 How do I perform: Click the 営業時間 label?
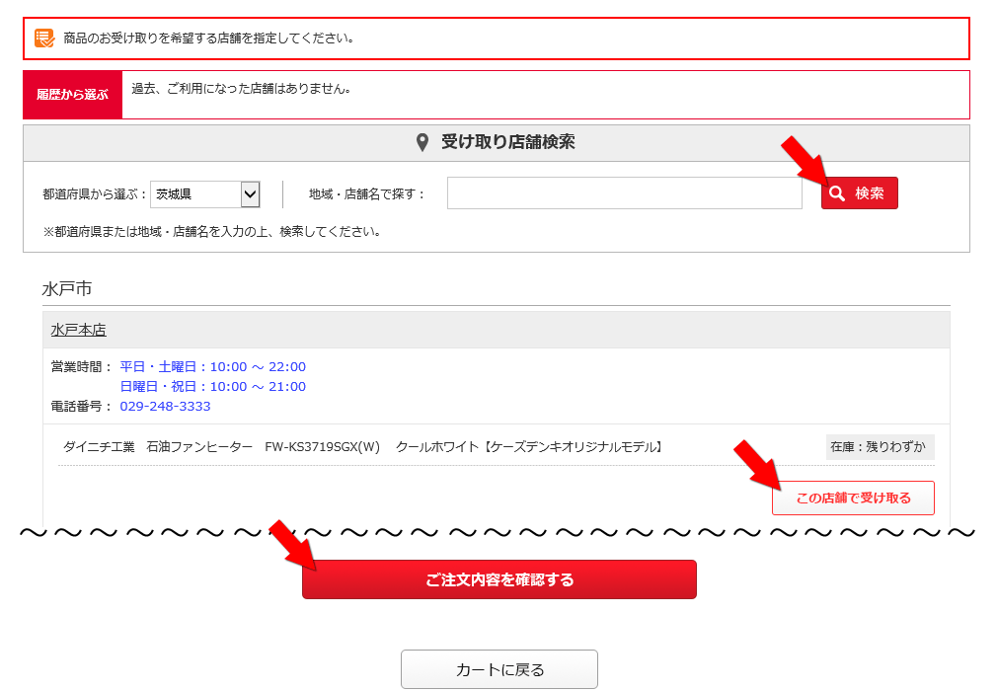tap(81, 367)
